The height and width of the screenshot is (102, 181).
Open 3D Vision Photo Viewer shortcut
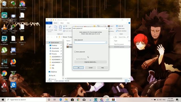click(4, 63)
